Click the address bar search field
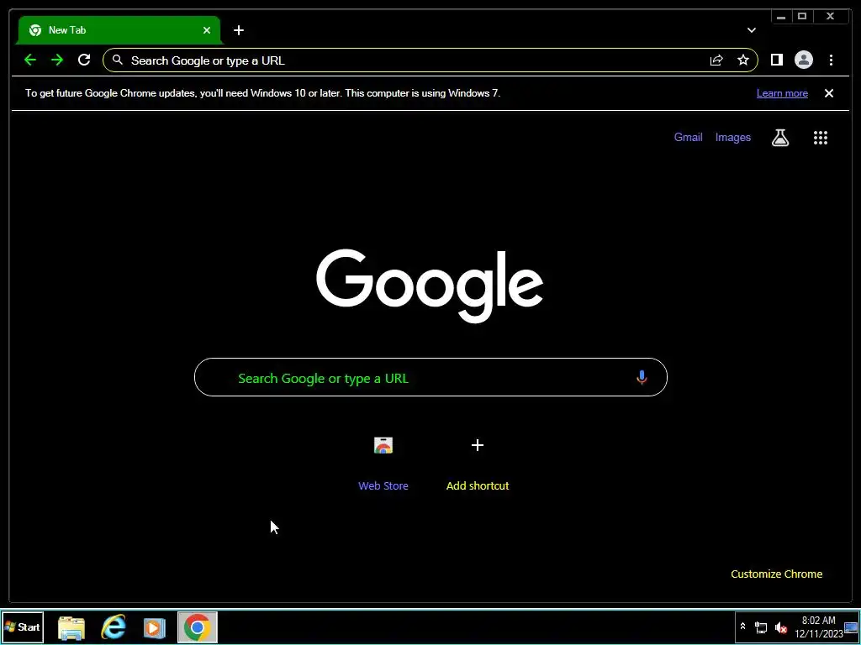The width and height of the screenshot is (861, 645). pos(430,60)
